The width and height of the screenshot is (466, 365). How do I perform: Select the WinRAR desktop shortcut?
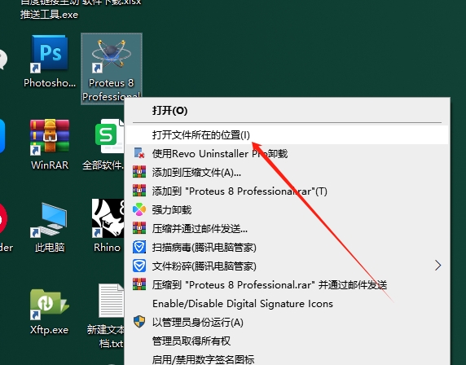[50, 144]
